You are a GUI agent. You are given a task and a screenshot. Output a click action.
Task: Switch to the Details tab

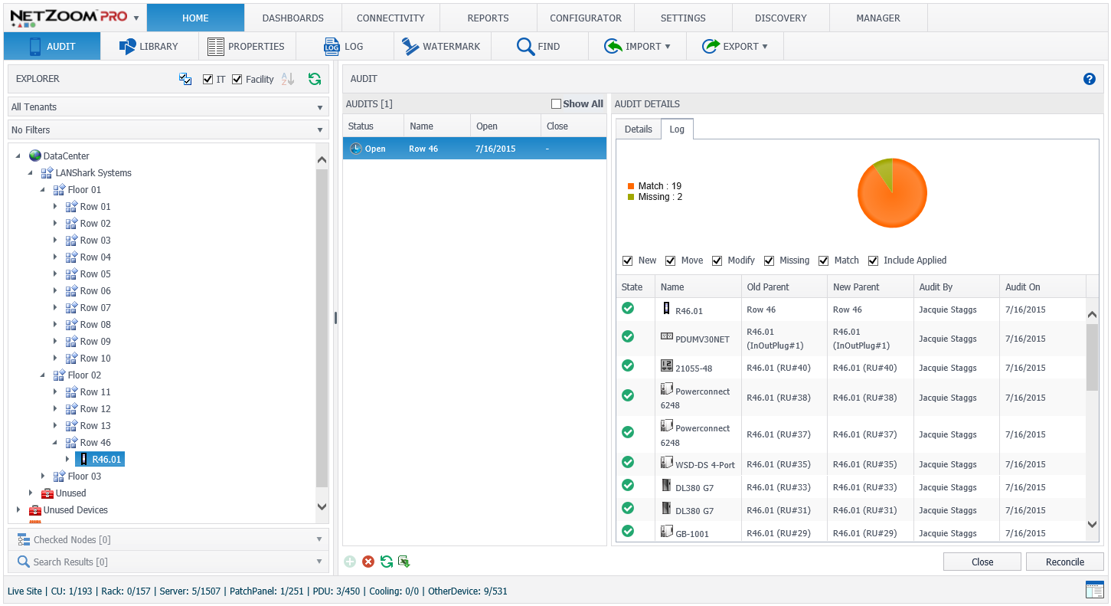pos(638,129)
